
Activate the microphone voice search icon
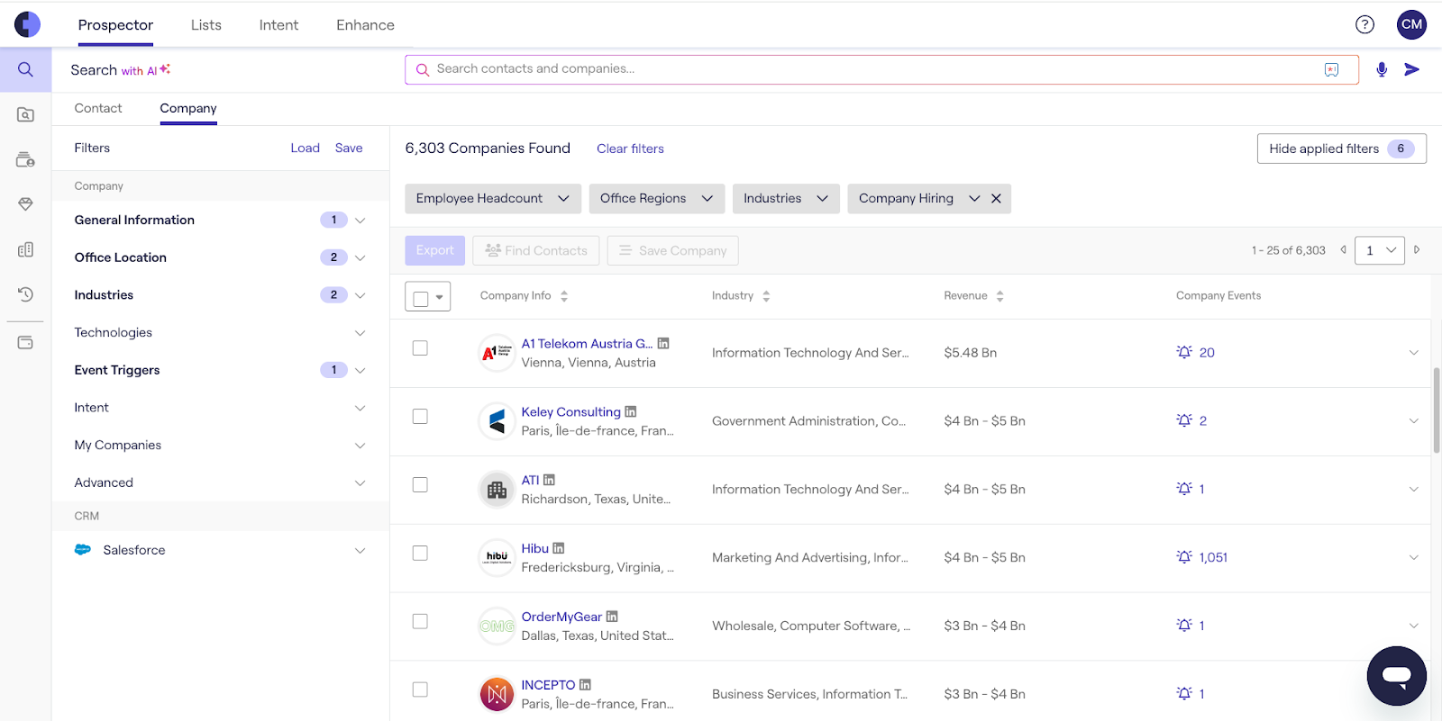(x=1382, y=69)
